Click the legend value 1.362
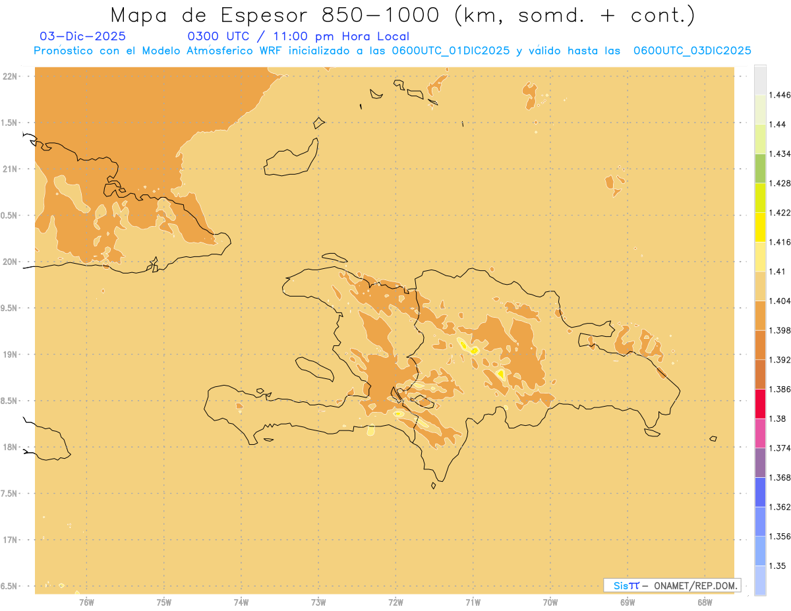 (x=780, y=507)
